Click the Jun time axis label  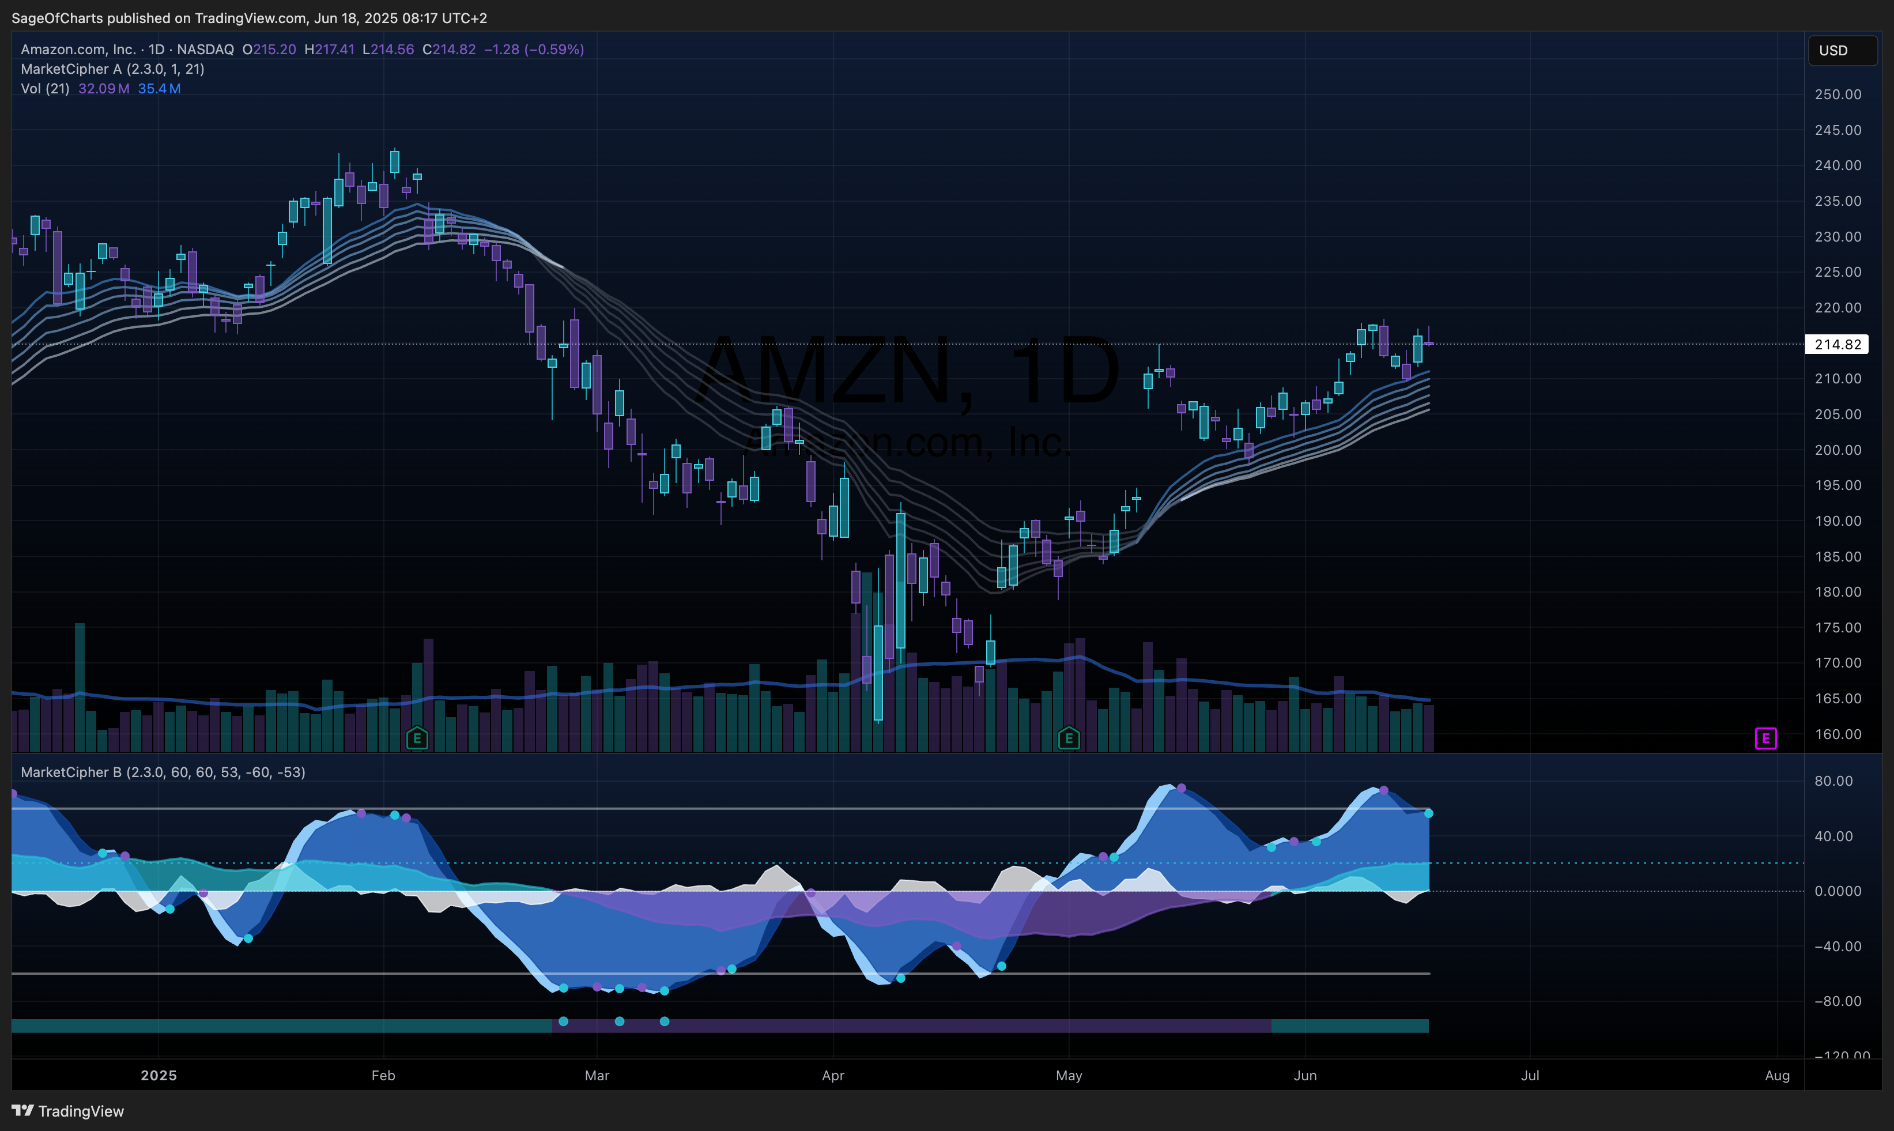[1305, 1075]
